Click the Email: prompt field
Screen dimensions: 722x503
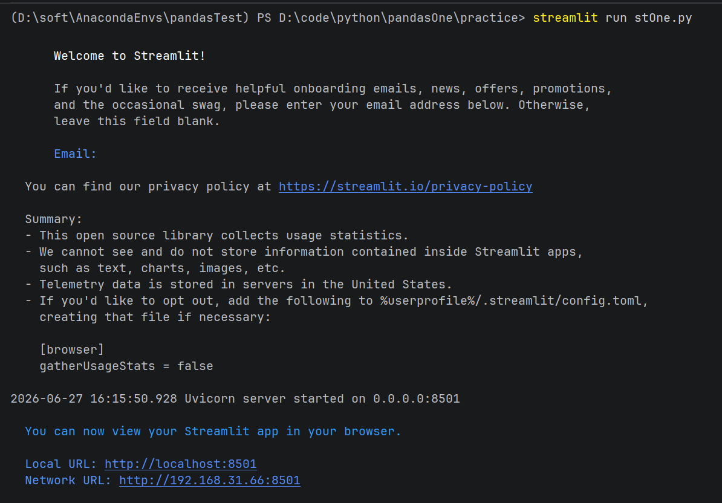[75, 154]
